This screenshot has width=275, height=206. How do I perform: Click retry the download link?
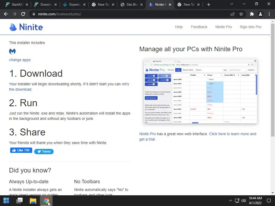tap(125, 84)
